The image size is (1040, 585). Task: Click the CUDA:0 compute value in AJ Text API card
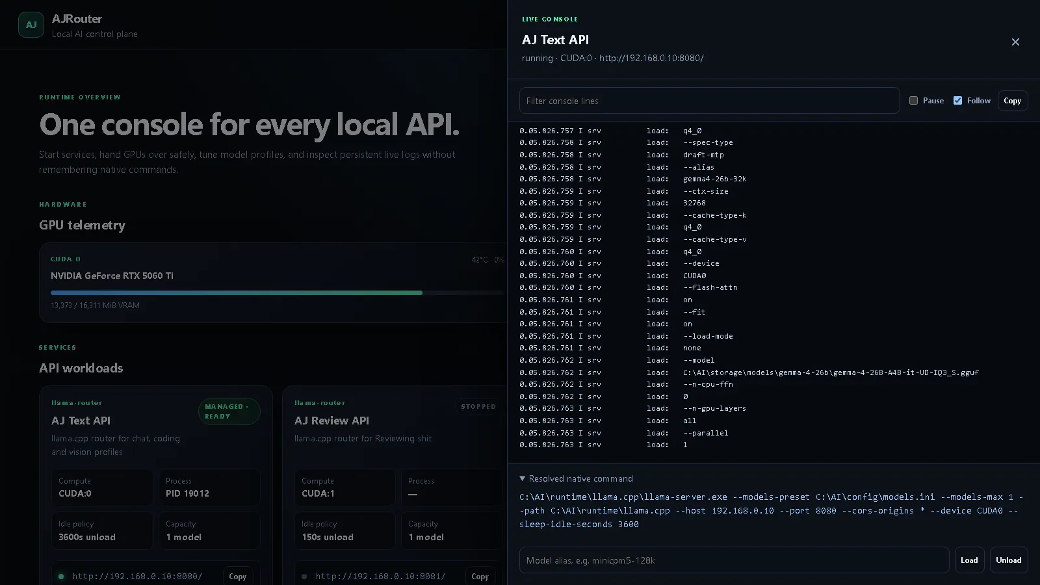pos(75,493)
